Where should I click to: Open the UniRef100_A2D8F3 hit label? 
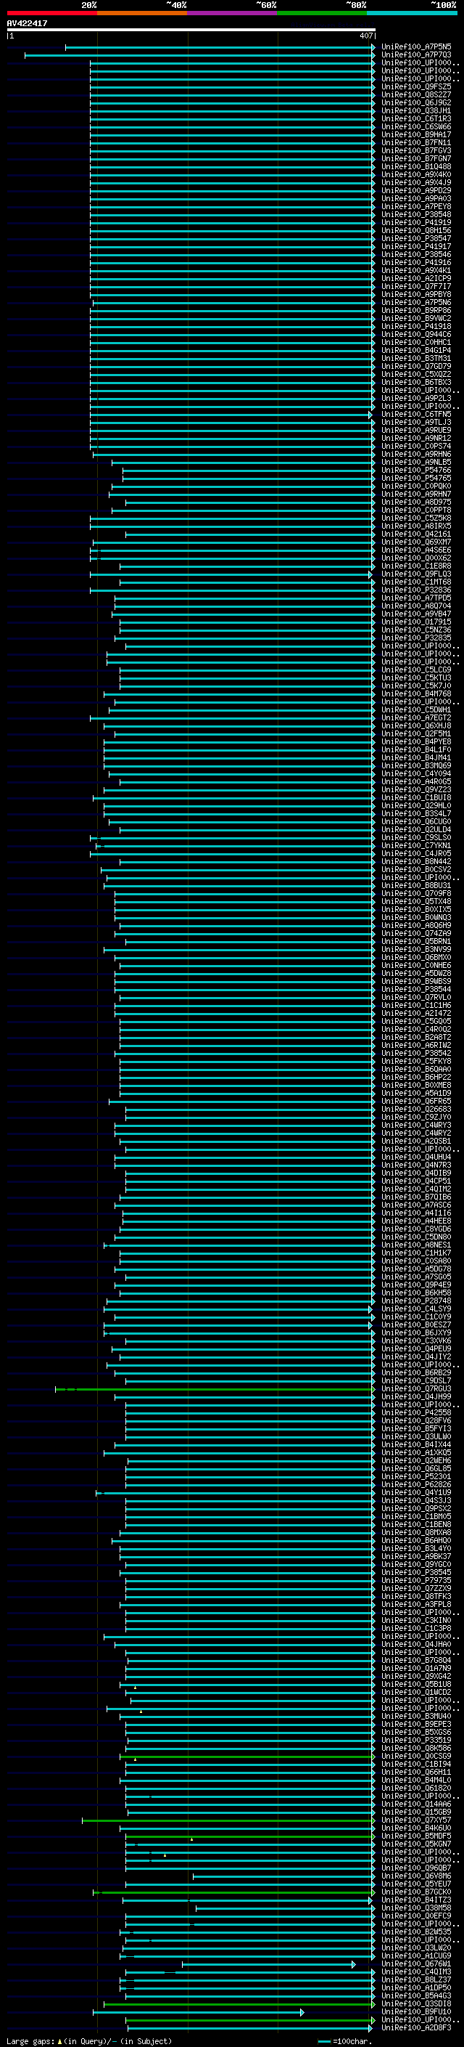pos(416,2027)
